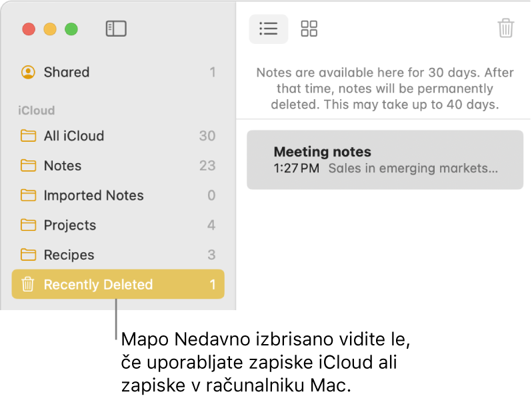Viewport: 532px width, 400px height.
Task: Click the Recently Deleted trash icon
Action: pos(28,284)
